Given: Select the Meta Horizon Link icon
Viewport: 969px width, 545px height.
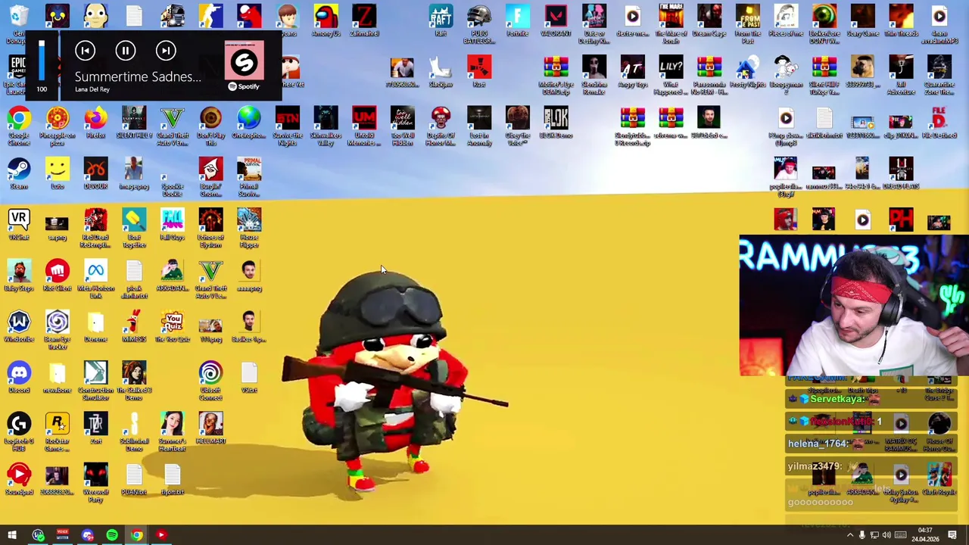Looking at the screenshot, I should coord(95,279).
